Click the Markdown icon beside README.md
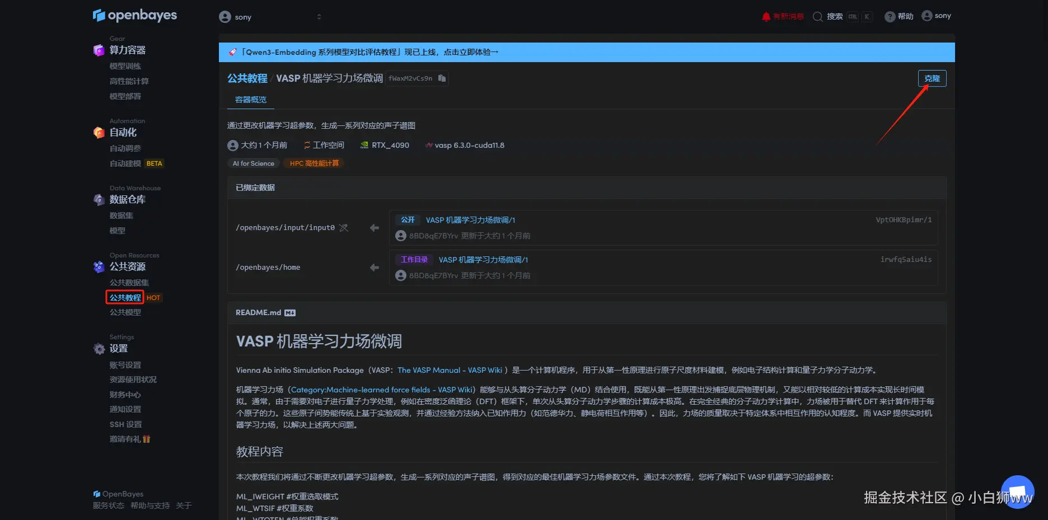Viewport: 1048px width, 520px height. [290, 313]
